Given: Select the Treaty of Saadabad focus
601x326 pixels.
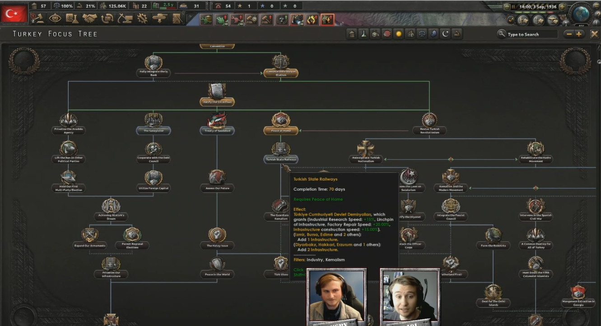Looking at the screenshot, I should pyautogui.click(x=217, y=124).
